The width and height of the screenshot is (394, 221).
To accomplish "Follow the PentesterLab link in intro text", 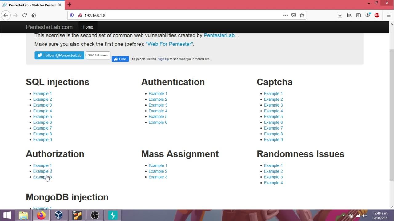I will click(219, 35).
